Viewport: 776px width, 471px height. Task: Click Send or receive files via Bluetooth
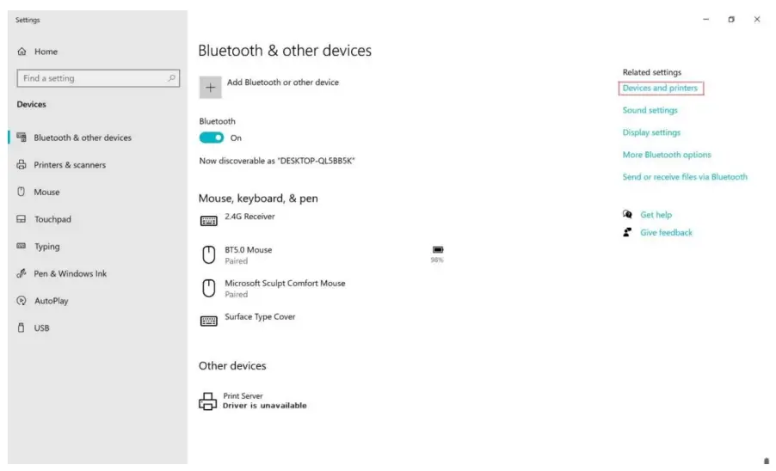tap(685, 177)
